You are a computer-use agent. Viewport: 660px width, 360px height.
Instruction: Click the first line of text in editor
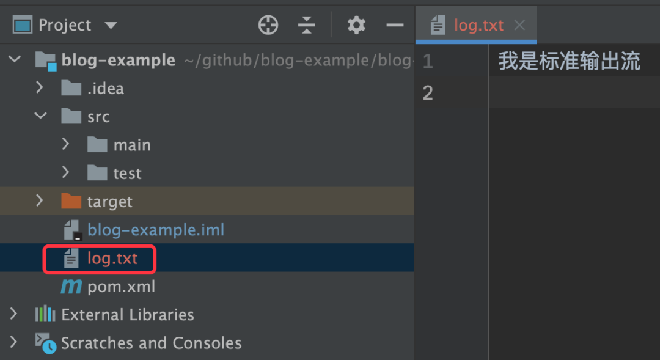point(569,61)
